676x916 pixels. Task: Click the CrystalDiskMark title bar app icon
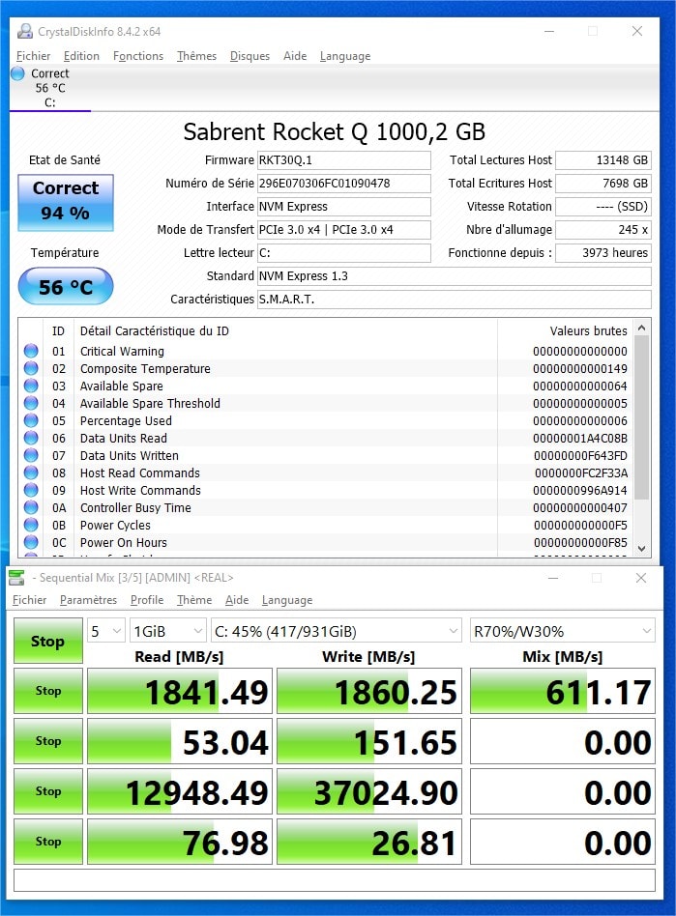16,578
